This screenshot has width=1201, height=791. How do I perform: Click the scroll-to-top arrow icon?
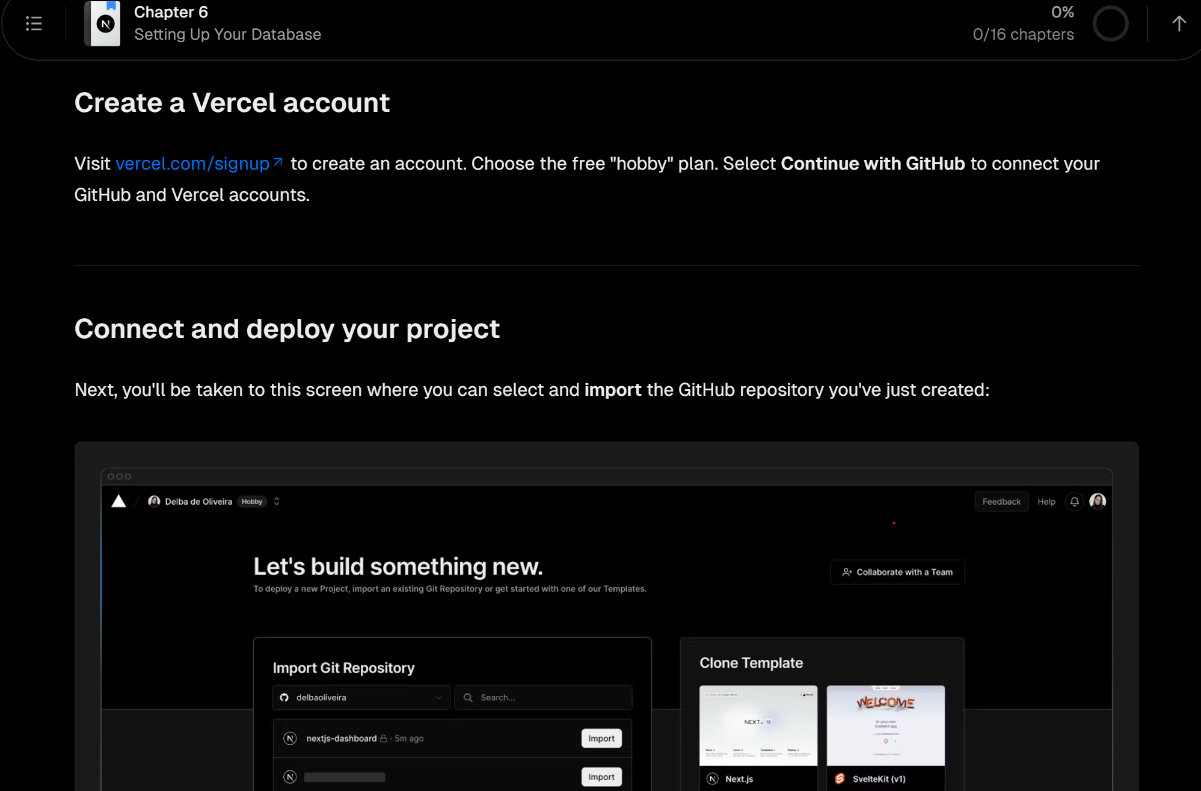pyautogui.click(x=1179, y=23)
